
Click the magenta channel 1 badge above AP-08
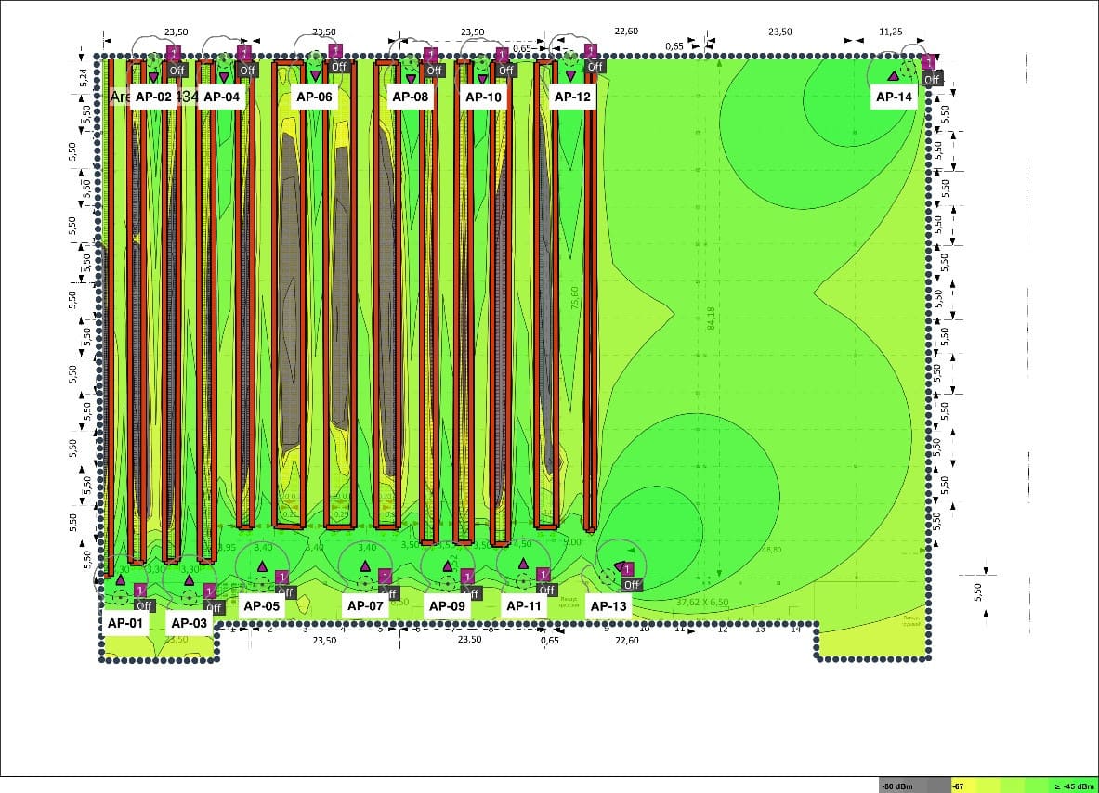point(431,55)
